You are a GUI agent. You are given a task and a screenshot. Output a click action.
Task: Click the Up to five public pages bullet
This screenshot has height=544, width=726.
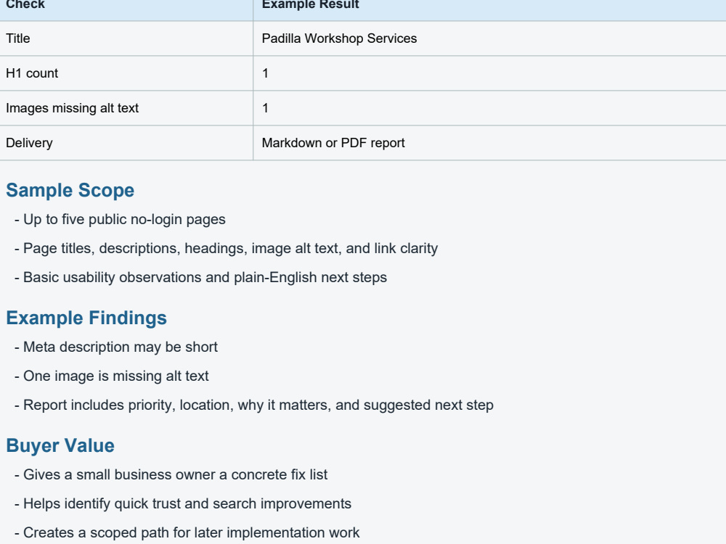pyautogui.click(x=120, y=219)
